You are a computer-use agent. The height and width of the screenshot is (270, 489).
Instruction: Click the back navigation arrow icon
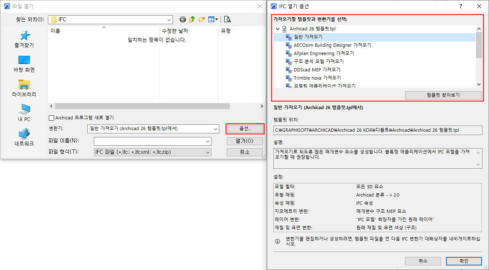pos(183,19)
